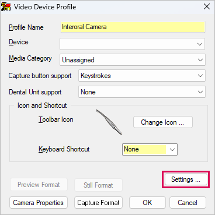Close the Video Device Profile dialog
This screenshot has height=215, width=215.
(207, 6)
